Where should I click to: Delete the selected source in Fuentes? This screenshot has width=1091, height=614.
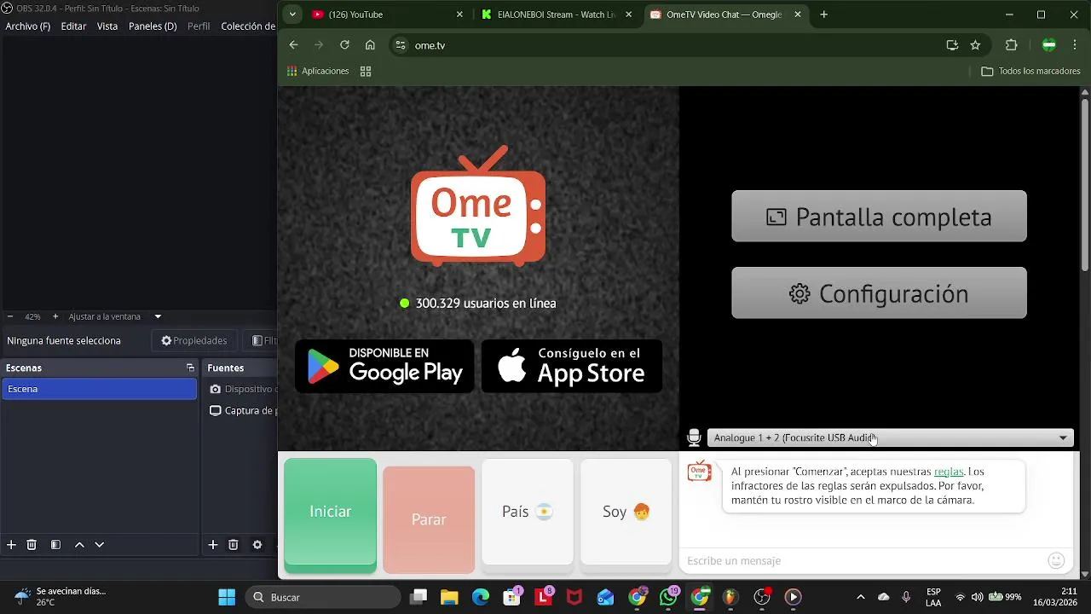coord(234,545)
